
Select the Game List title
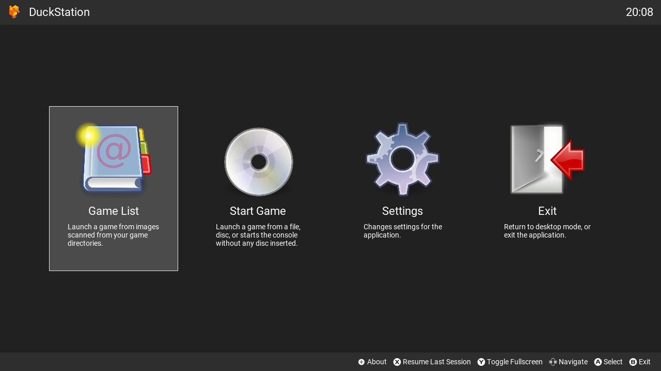point(114,211)
